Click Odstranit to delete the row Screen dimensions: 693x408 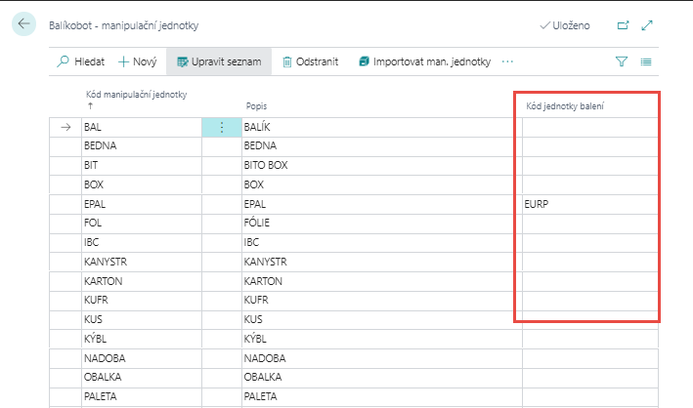(310, 61)
